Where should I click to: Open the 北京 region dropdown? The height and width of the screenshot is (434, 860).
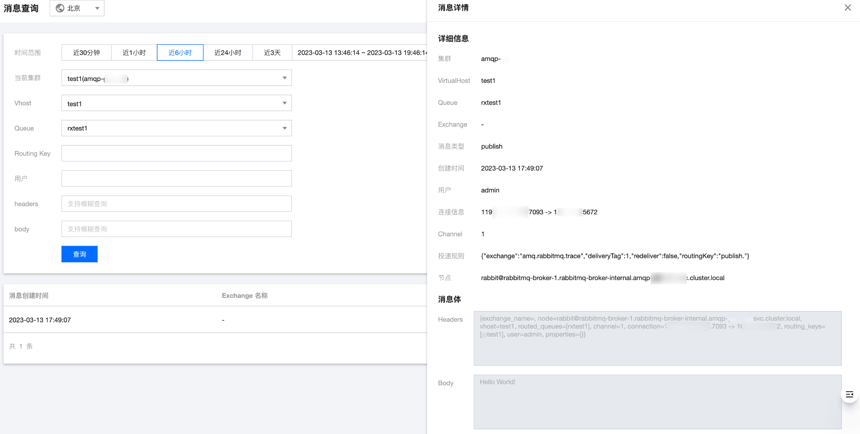[77, 8]
